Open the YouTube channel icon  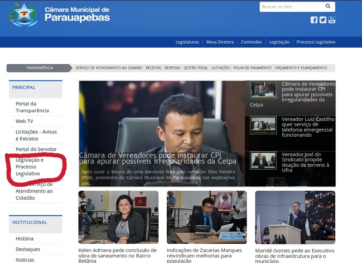pos(332,20)
